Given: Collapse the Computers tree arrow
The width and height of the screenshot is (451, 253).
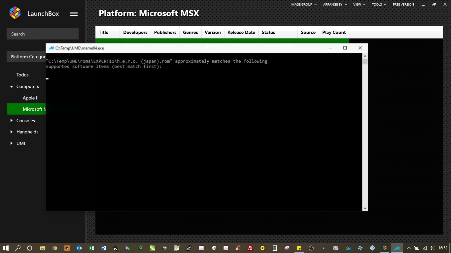Looking at the screenshot, I should pos(12,87).
